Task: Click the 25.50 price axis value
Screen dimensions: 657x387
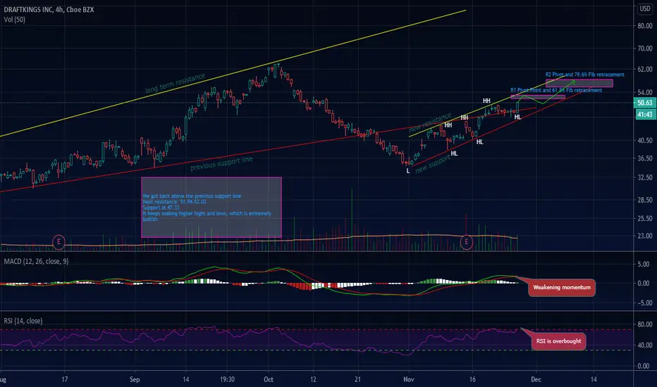Action: [x=645, y=218]
